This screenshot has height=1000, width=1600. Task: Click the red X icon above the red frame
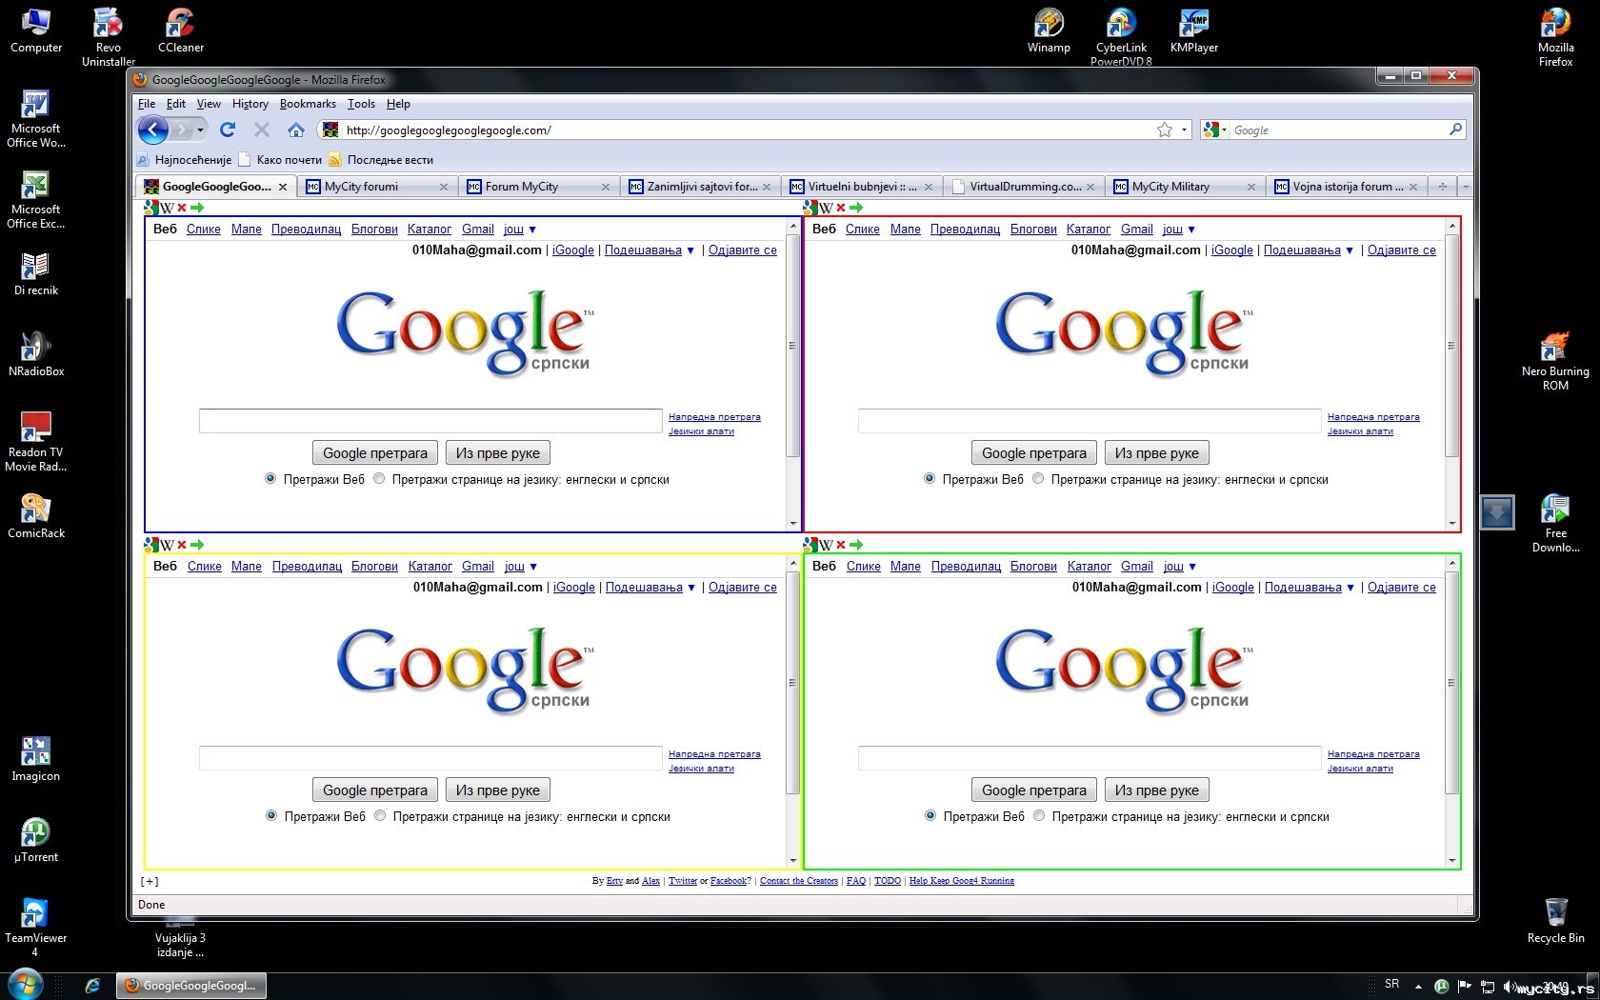pyautogui.click(x=841, y=208)
